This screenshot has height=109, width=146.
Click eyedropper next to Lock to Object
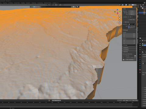(135, 24)
